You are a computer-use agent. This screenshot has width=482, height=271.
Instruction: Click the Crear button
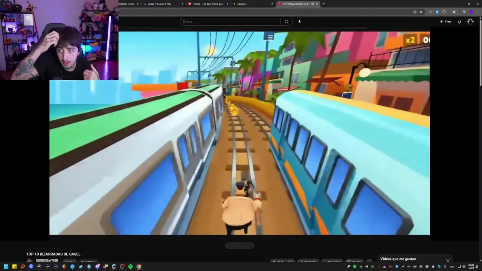(445, 21)
